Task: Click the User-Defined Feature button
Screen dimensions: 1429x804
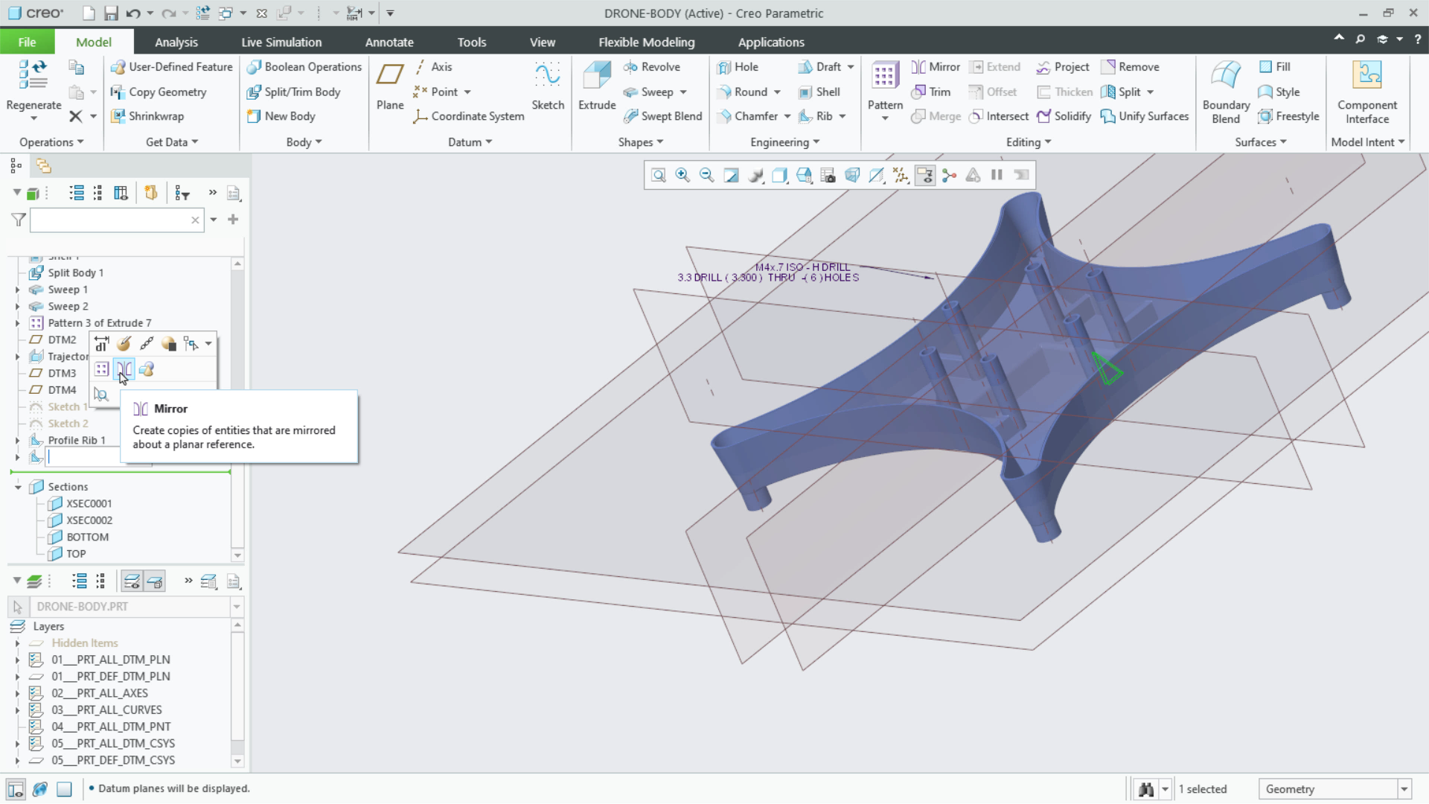Action: (x=172, y=67)
